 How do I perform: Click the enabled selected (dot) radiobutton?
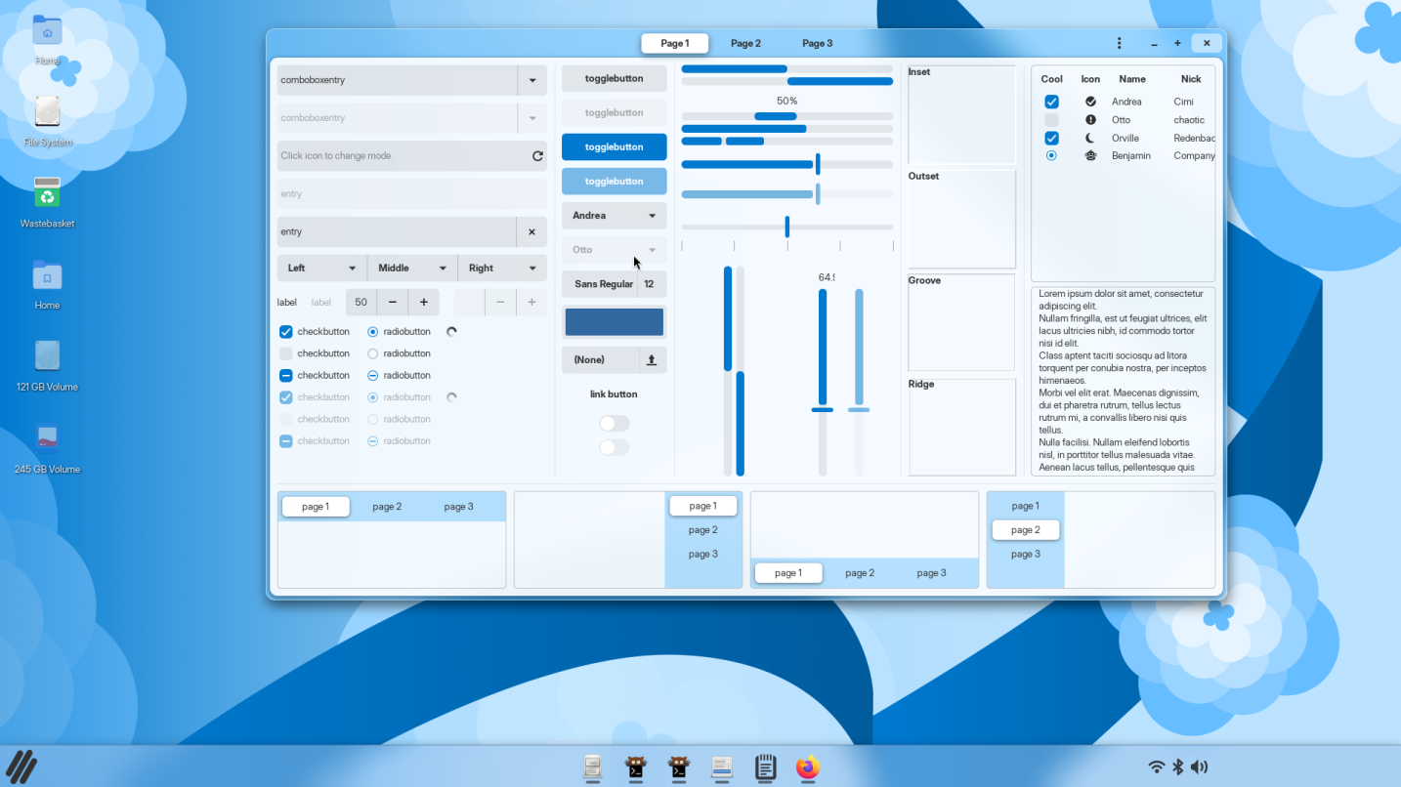pos(372,332)
